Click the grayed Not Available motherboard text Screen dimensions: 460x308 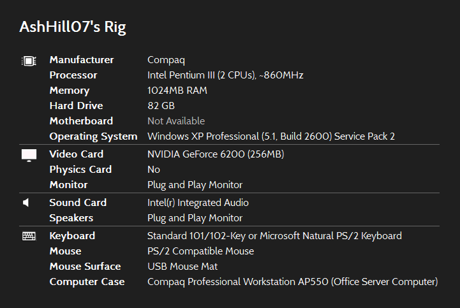pyautogui.click(x=176, y=121)
